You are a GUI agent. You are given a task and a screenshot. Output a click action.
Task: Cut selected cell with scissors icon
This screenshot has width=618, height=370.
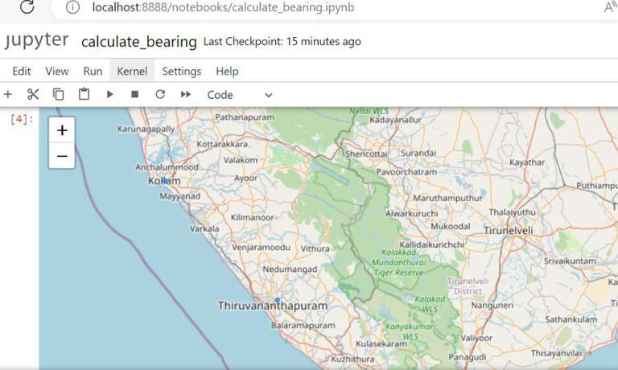tap(33, 94)
